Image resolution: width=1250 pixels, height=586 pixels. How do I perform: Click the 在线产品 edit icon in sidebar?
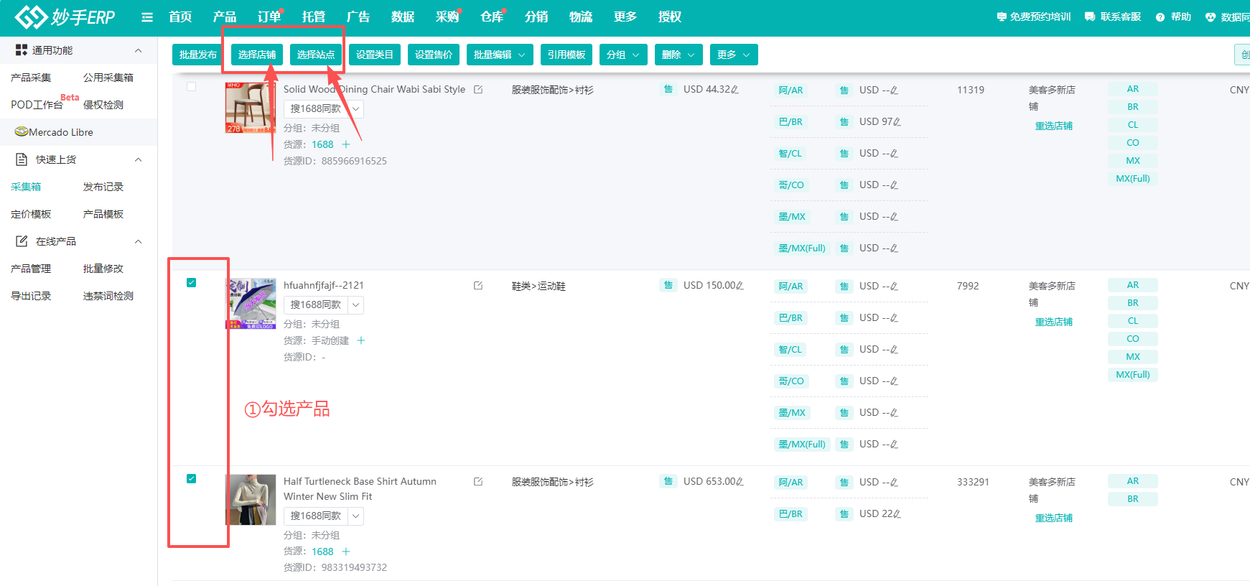point(22,241)
